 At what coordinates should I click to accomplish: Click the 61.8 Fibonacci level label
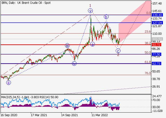coord(148,62)
